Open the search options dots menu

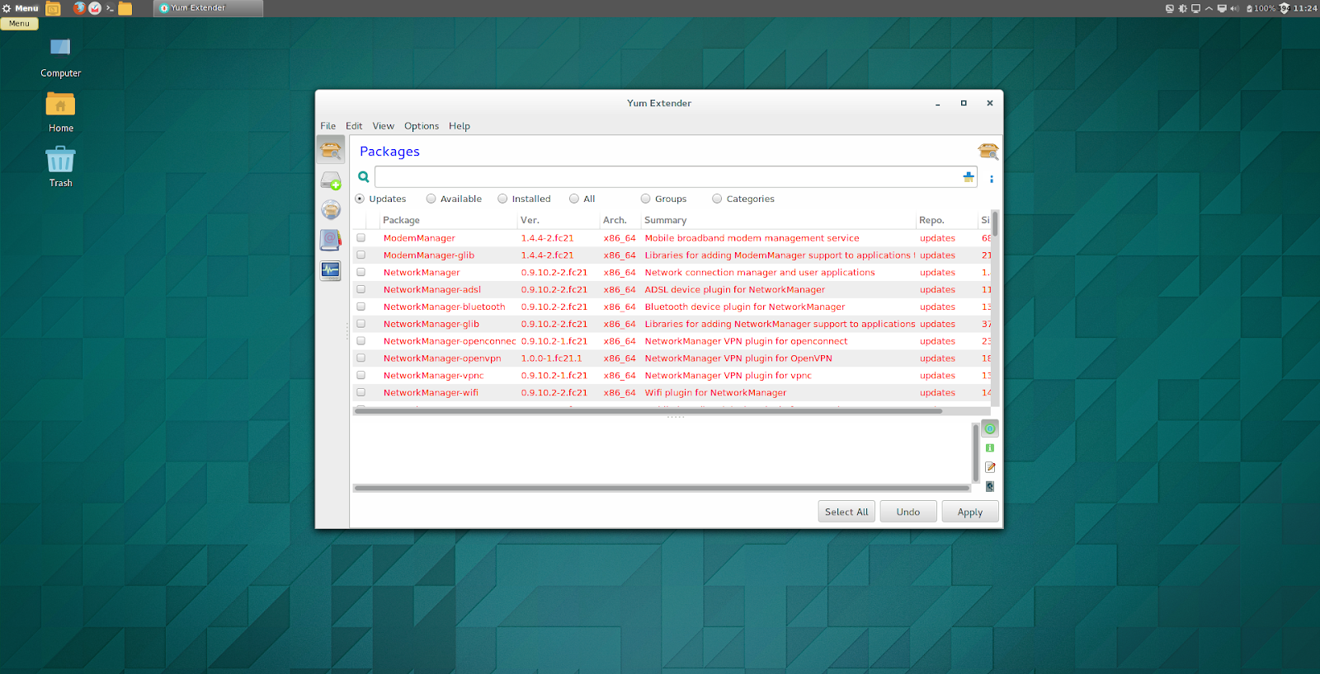click(x=992, y=178)
